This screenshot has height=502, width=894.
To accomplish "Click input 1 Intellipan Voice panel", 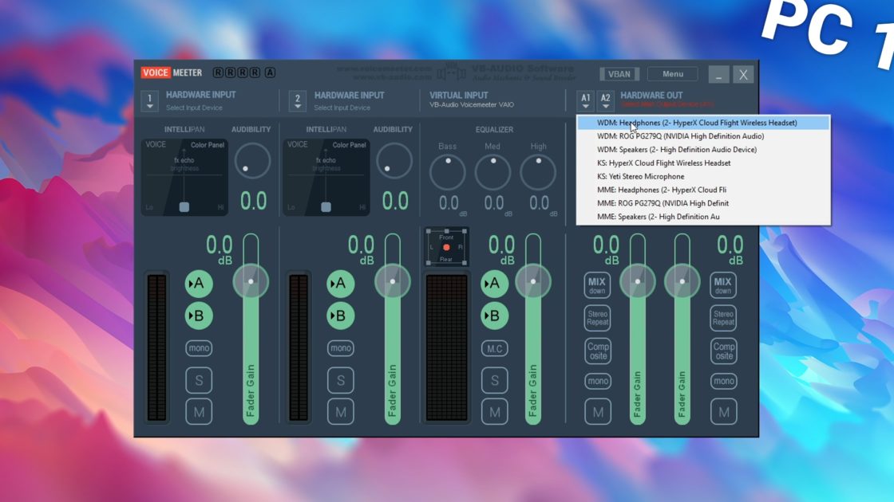I will (184, 178).
